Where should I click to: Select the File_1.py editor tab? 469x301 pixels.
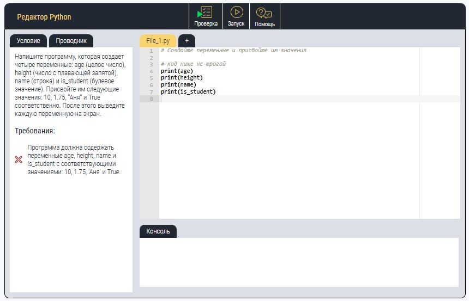[158, 41]
